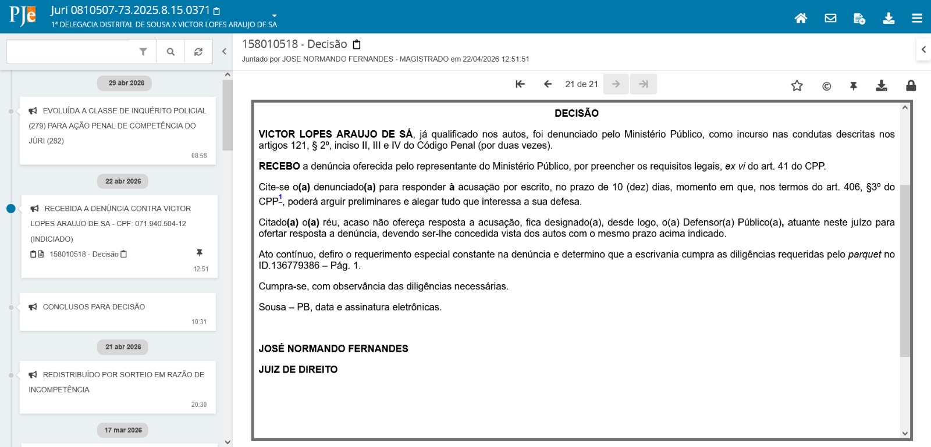
Task: Focus the timeline search input field
Action: coord(68,52)
